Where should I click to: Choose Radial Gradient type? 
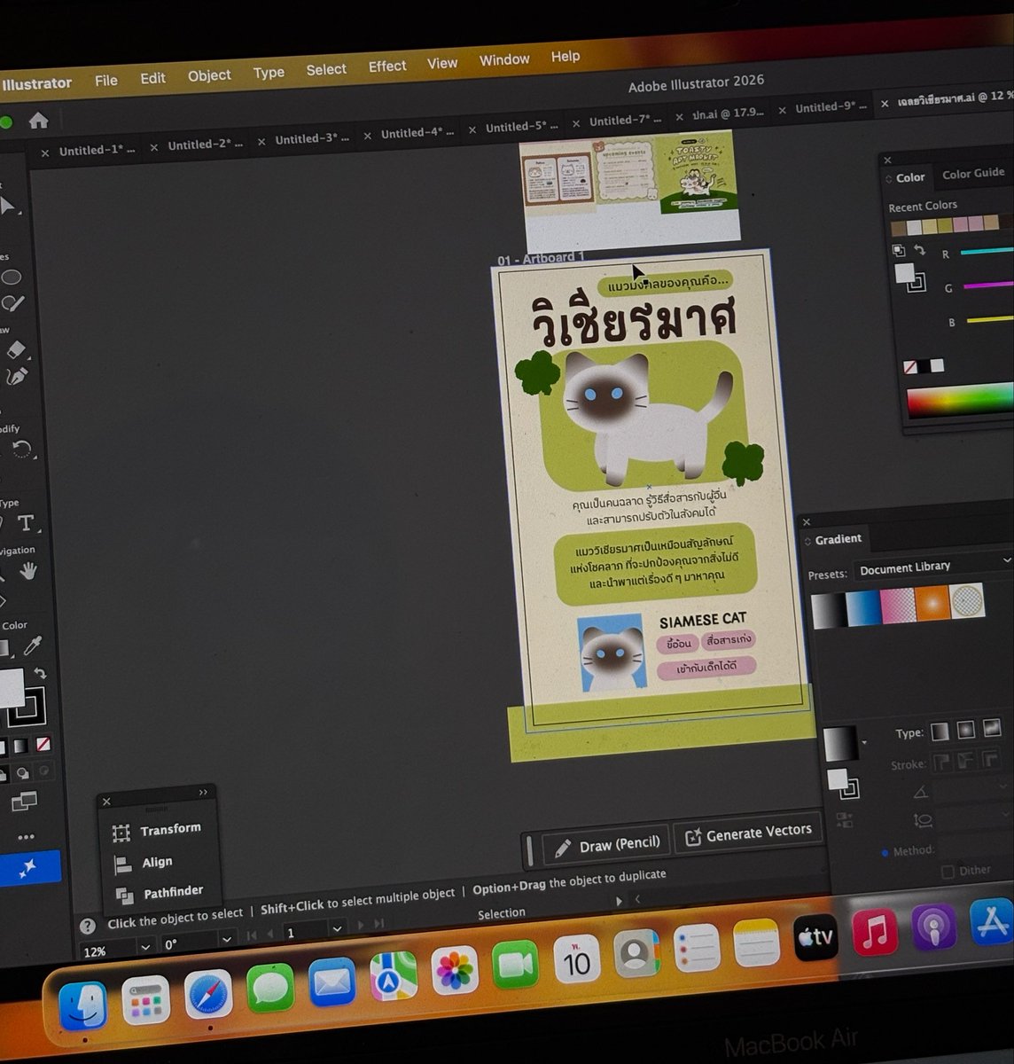coord(966,730)
